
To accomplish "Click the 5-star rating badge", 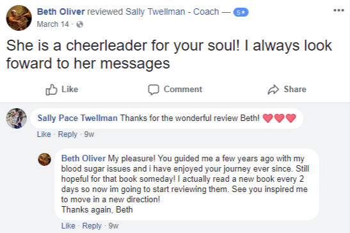I will click(241, 12).
